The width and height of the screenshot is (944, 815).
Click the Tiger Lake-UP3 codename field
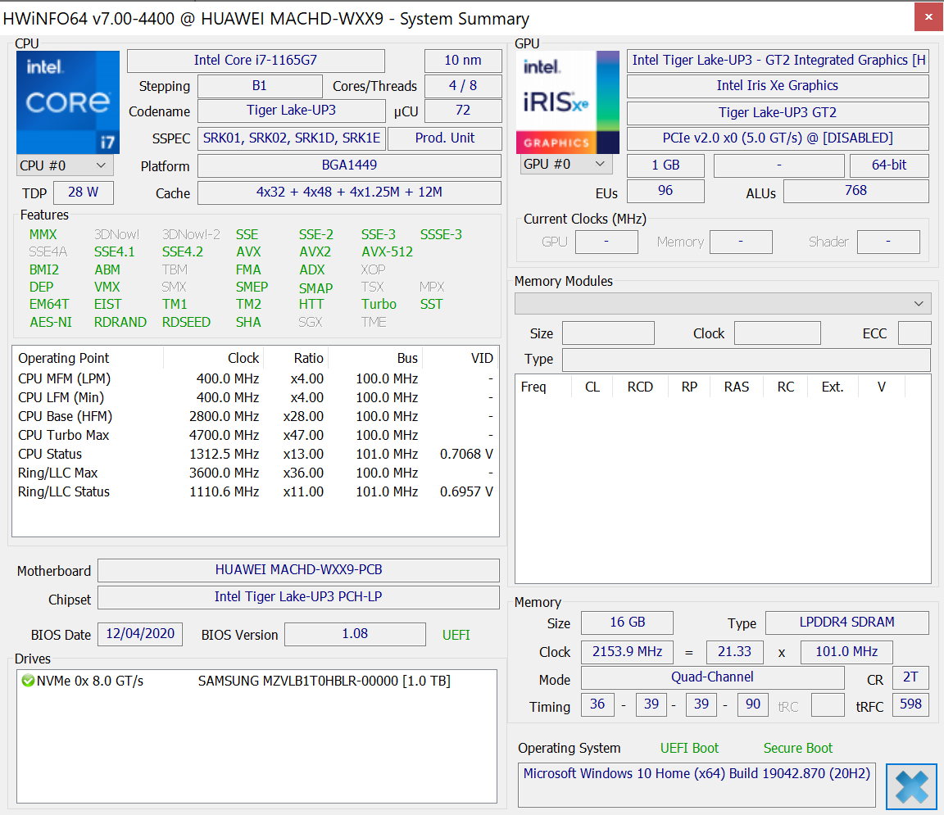click(x=292, y=110)
